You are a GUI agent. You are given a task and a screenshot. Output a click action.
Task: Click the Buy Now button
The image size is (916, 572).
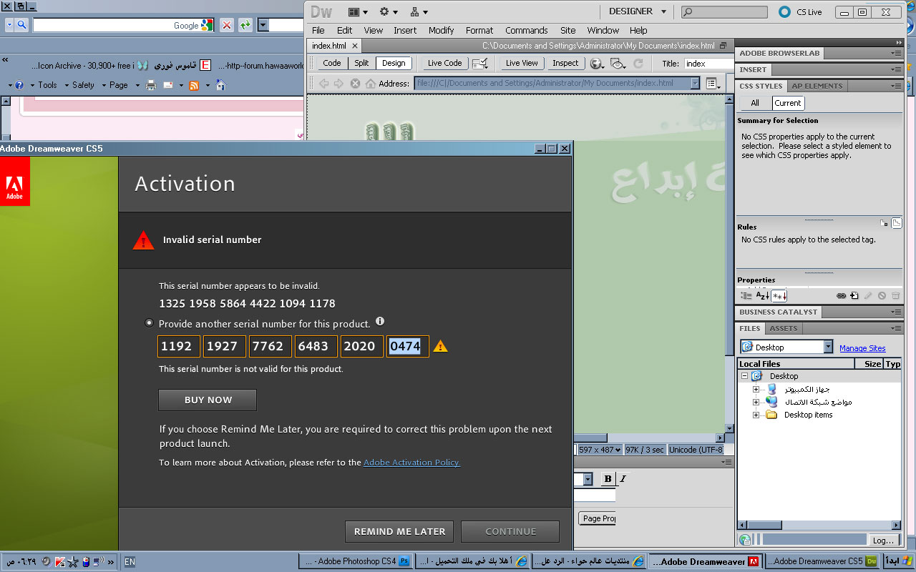pos(208,400)
